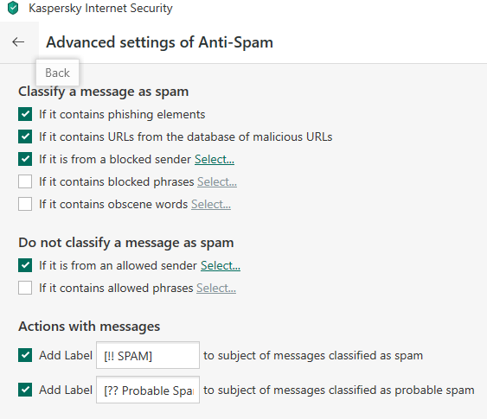Click the Kaspersky shield logo icon
Image resolution: width=487 pixels, height=419 pixels.
(x=13, y=8)
